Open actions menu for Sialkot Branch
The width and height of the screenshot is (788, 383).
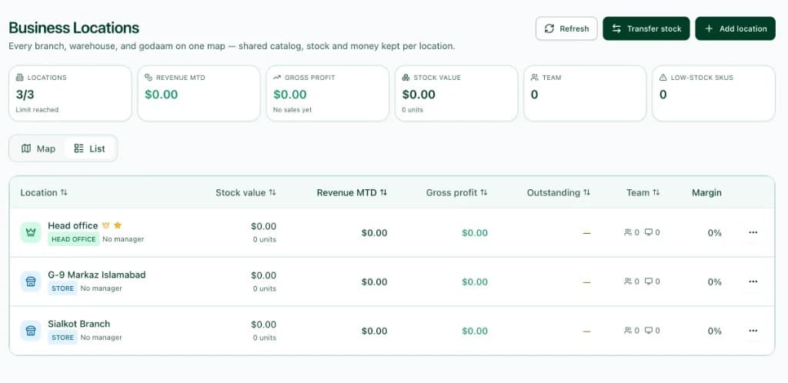pyautogui.click(x=753, y=331)
